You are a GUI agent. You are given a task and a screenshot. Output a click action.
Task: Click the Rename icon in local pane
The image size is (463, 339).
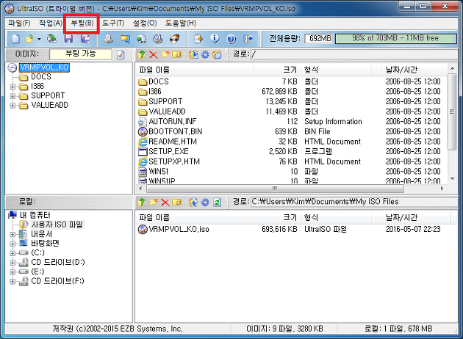point(176,203)
